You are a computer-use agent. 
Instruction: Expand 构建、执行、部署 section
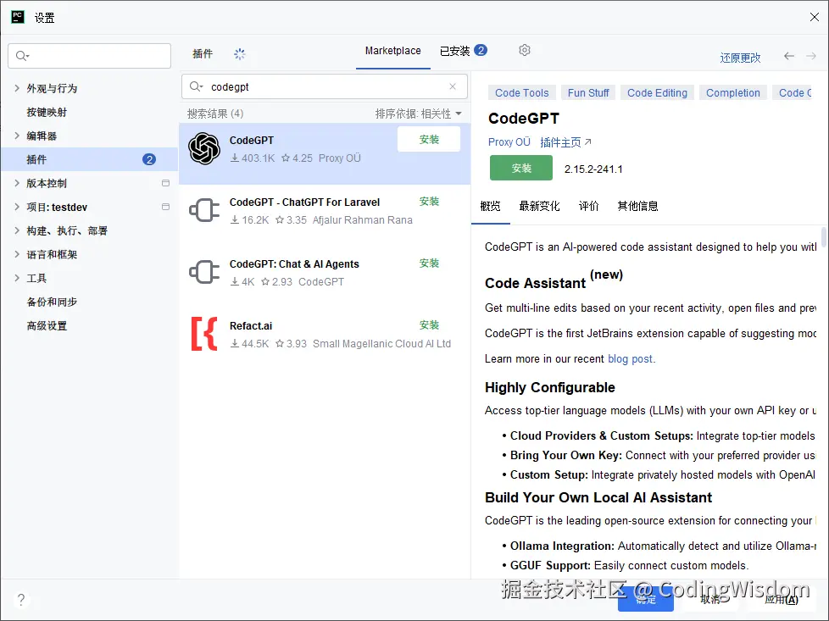tap(17, 230)
